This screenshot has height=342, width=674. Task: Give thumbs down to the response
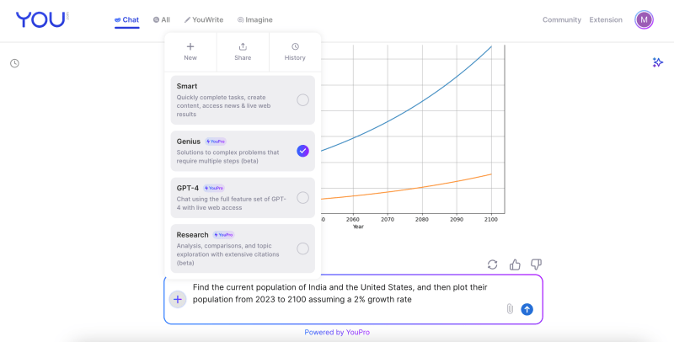(536, 265)
